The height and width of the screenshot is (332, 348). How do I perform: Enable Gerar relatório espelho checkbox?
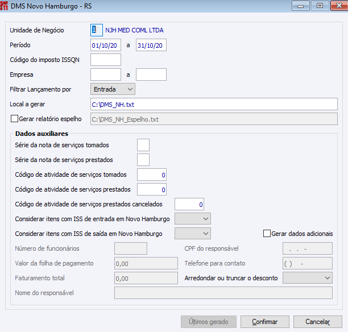(x=14, y=119)
